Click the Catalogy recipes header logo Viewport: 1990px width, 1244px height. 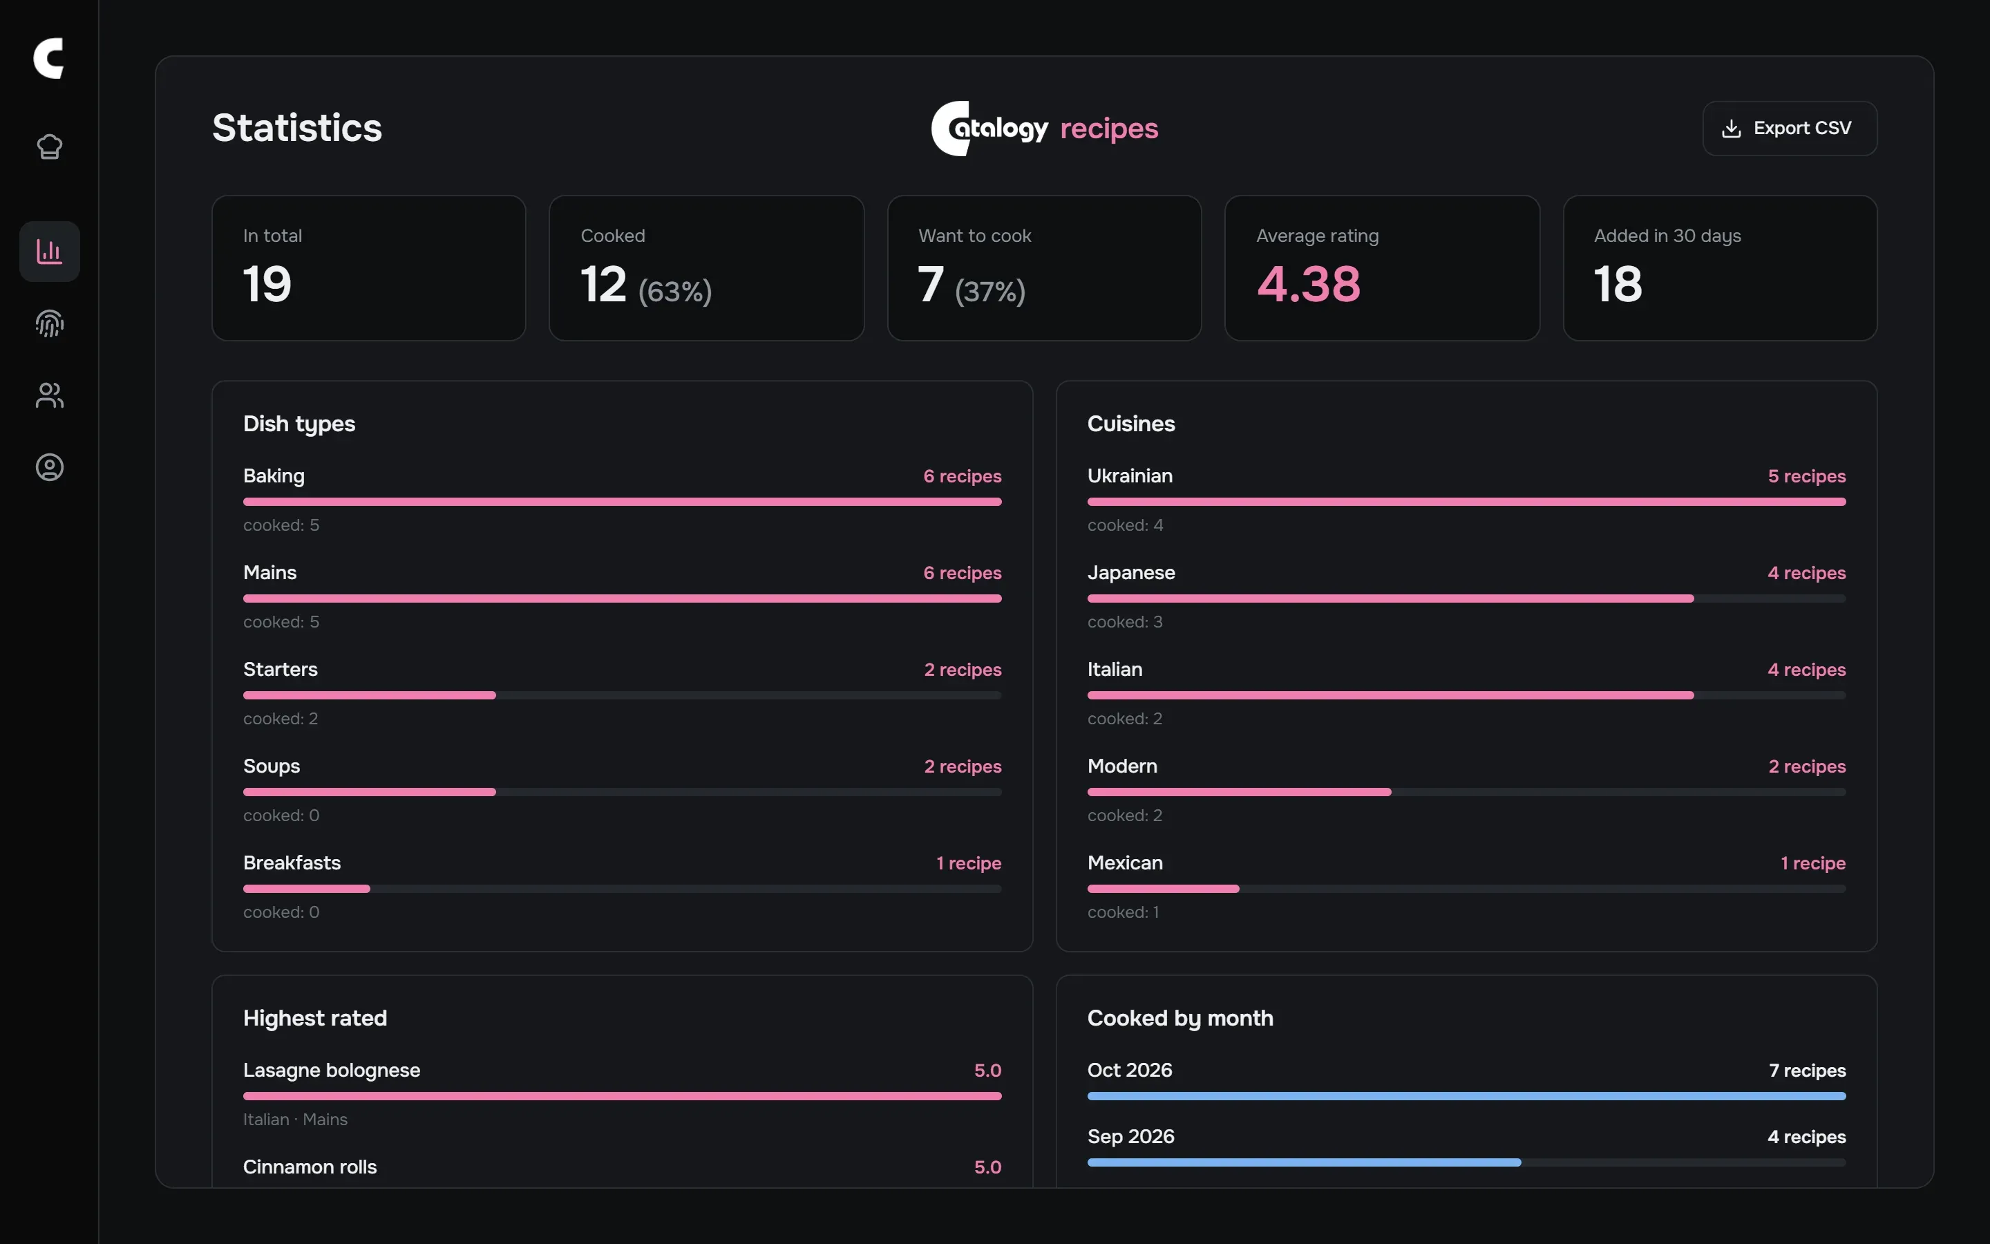click(1044, 129)
